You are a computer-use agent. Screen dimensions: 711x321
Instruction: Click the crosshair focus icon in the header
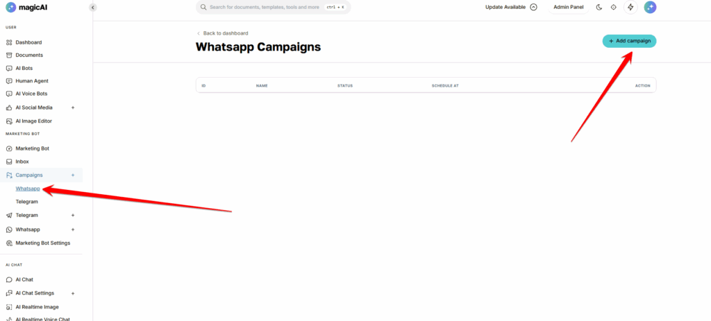pos(614,7)
